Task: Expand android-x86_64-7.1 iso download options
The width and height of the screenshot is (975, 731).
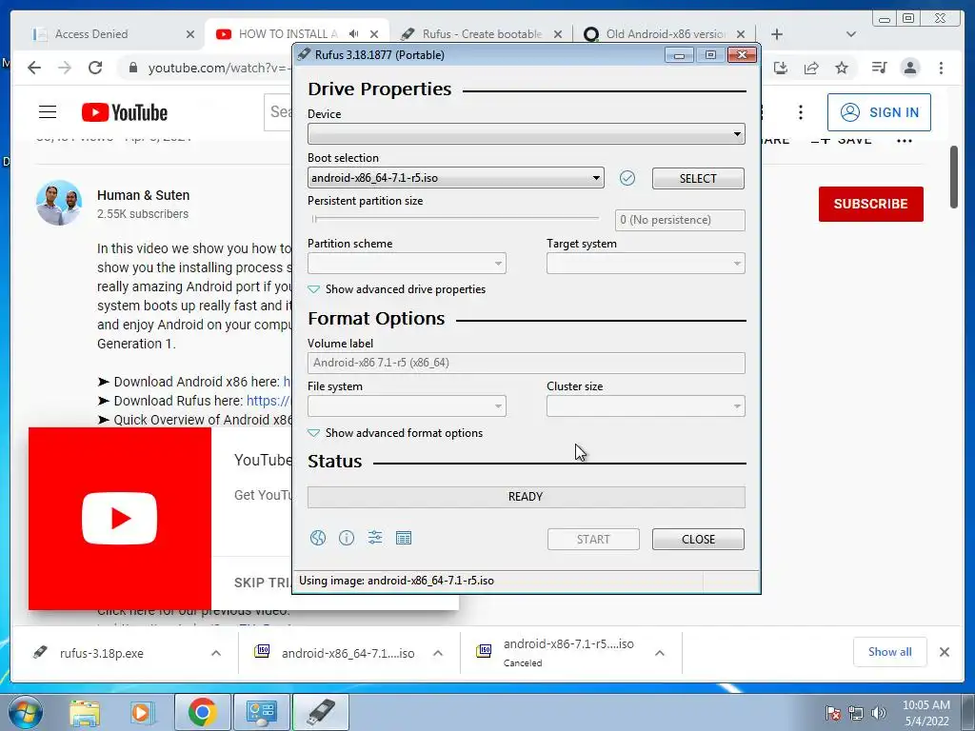Action: point(438,653)
